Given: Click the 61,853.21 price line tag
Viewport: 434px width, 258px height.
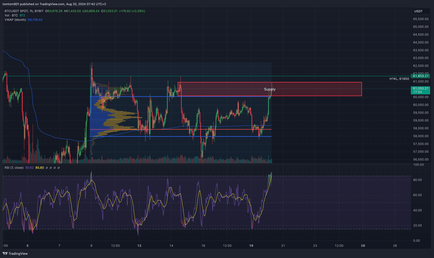Looking at the screenshot, I should 420,76.
